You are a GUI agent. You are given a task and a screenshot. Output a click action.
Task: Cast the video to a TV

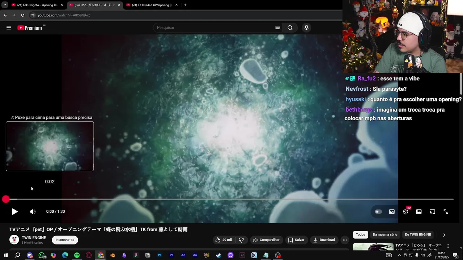(x=432, y=212)
